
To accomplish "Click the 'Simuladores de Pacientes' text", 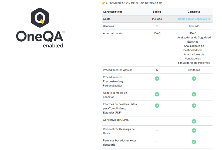I will pos(194,63).
